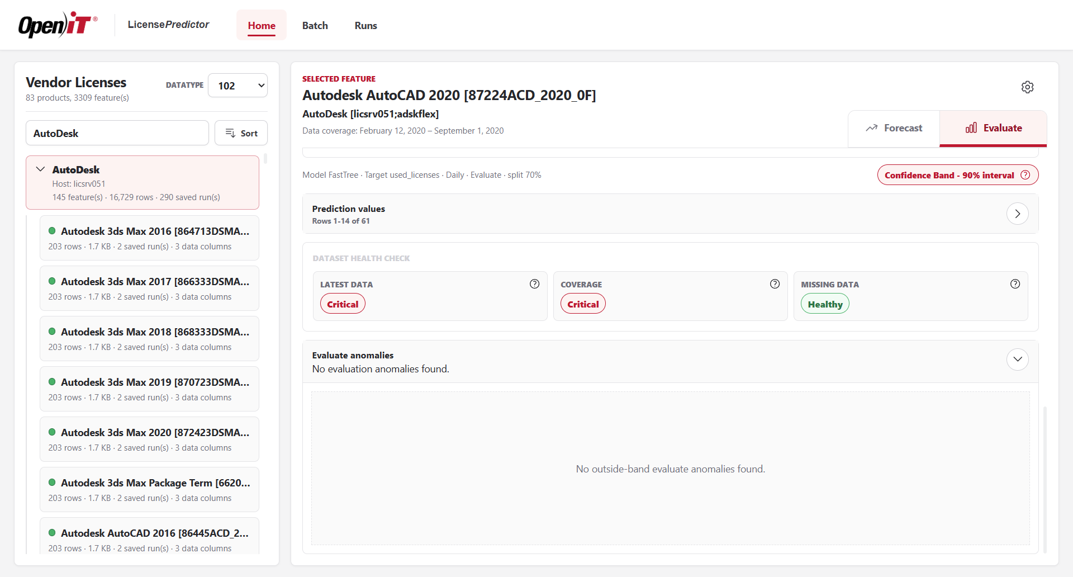Viewport: 1073px width, 577px height.
Task: Collapse the AutoDesk vendor group
Action: (x=40, y=169)
